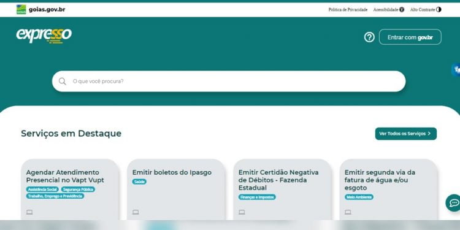Click the chevron in Ver Todos os Serviços
The image size is (460, 230).
click(429, 134)
